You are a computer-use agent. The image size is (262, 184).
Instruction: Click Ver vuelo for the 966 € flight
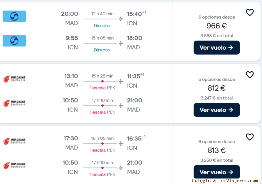[217, 48]
